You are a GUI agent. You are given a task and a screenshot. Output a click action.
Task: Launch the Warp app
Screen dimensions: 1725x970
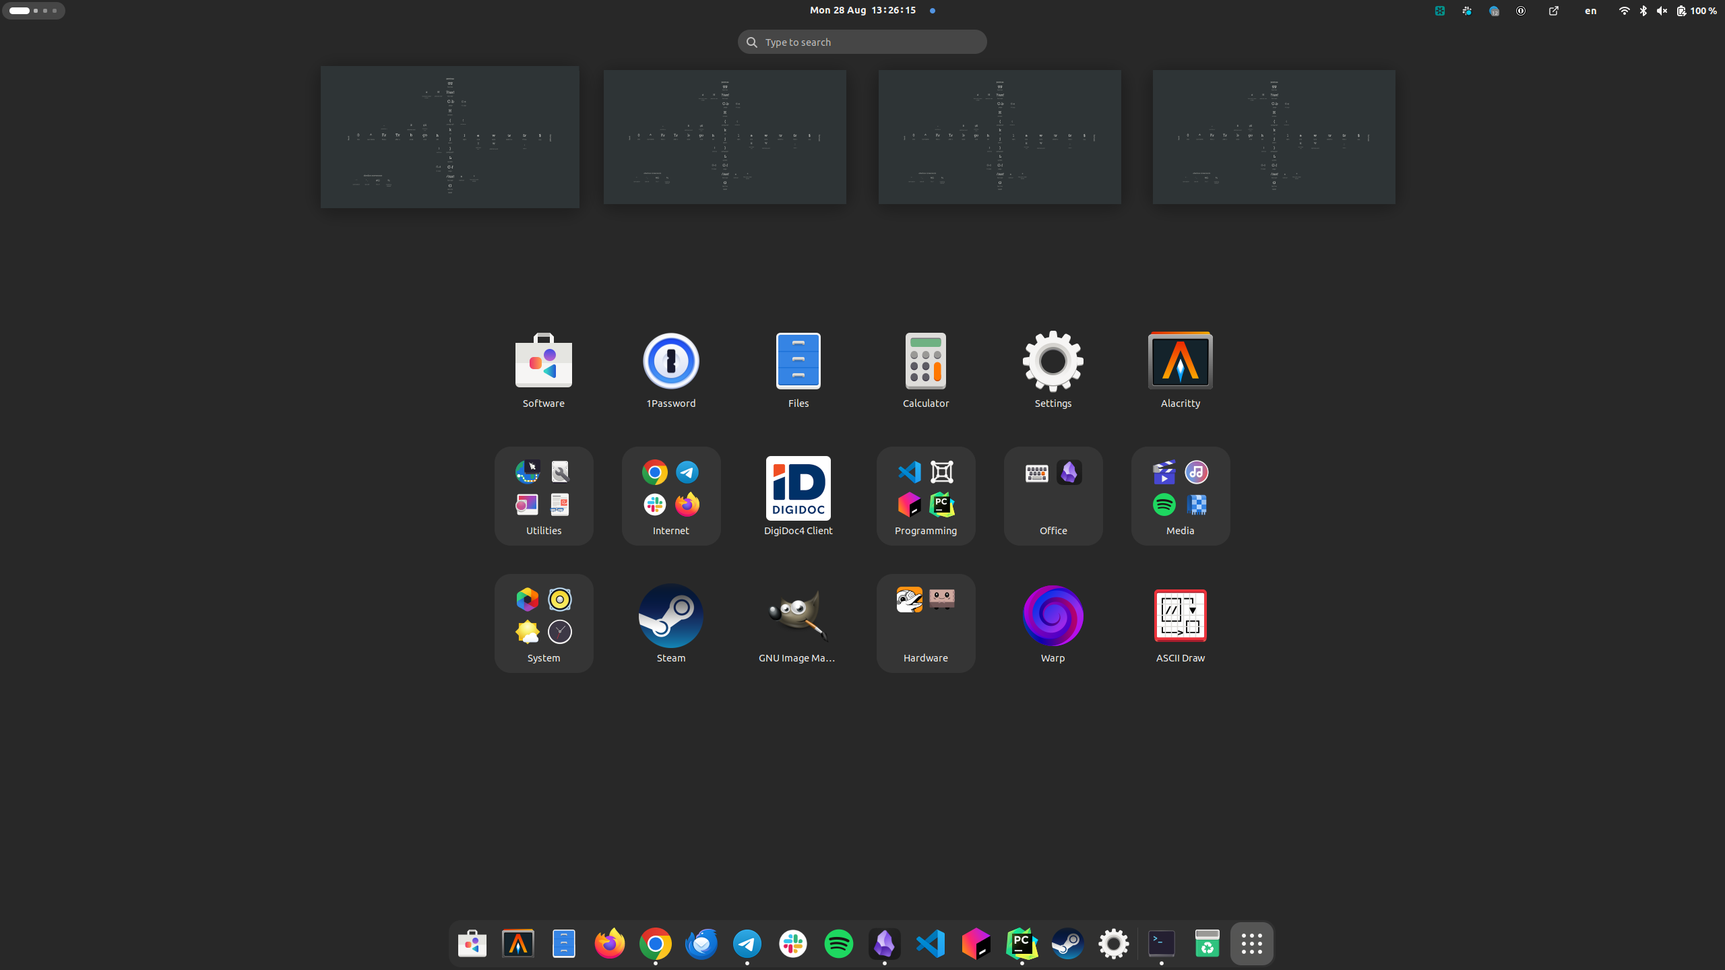(x=1053, y=623)
